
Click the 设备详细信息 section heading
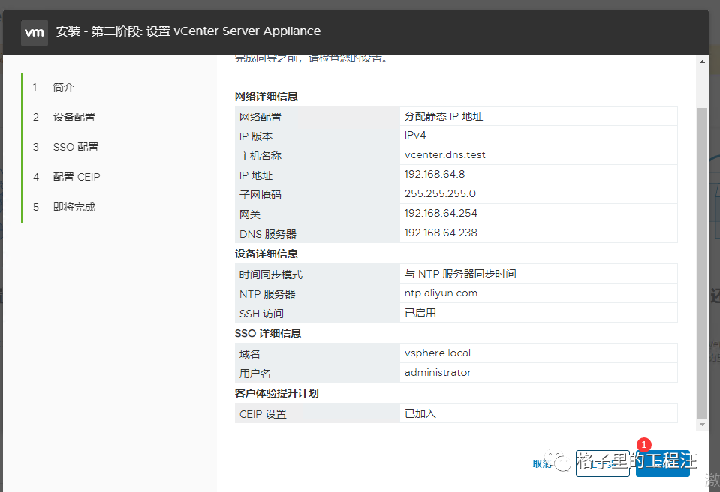coord(267,253)
